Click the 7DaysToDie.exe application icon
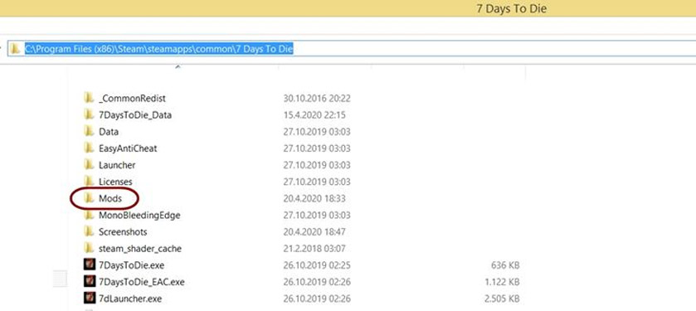Image resolution: width=696 pixels, height=311 pixels. (x=90, y=265)
